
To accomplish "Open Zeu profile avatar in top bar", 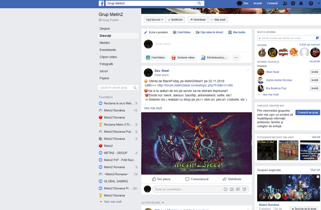I will pyautogui.click(x=239, y=3).
